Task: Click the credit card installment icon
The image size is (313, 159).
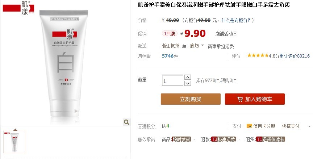Action: pos(249,126)
